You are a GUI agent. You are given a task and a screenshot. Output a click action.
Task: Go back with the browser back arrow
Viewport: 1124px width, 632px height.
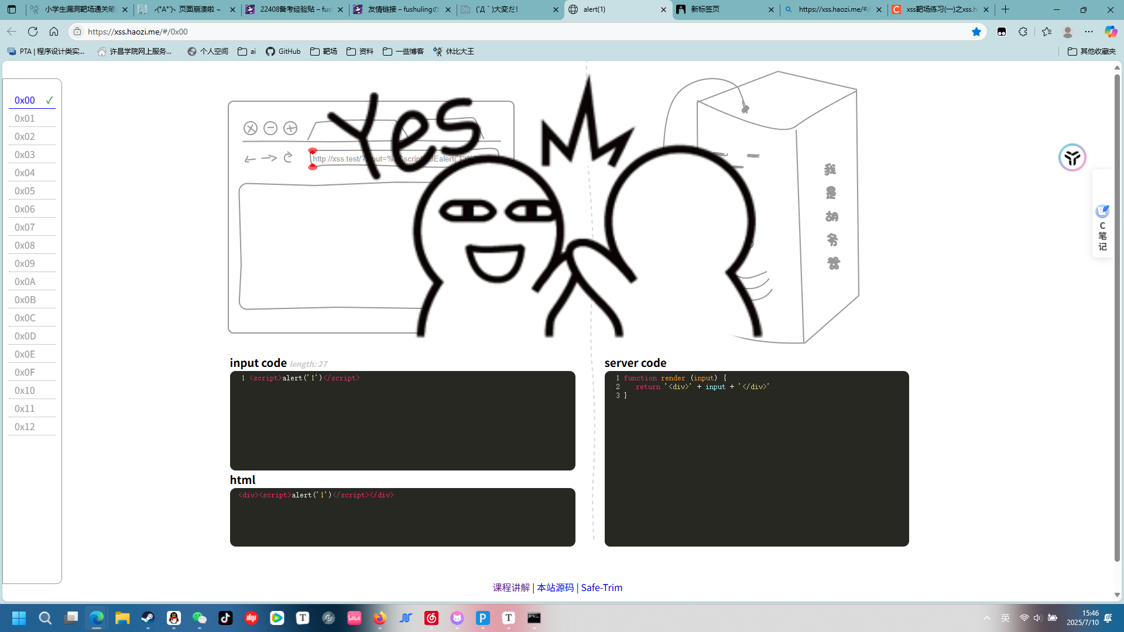tap(12, 32)
